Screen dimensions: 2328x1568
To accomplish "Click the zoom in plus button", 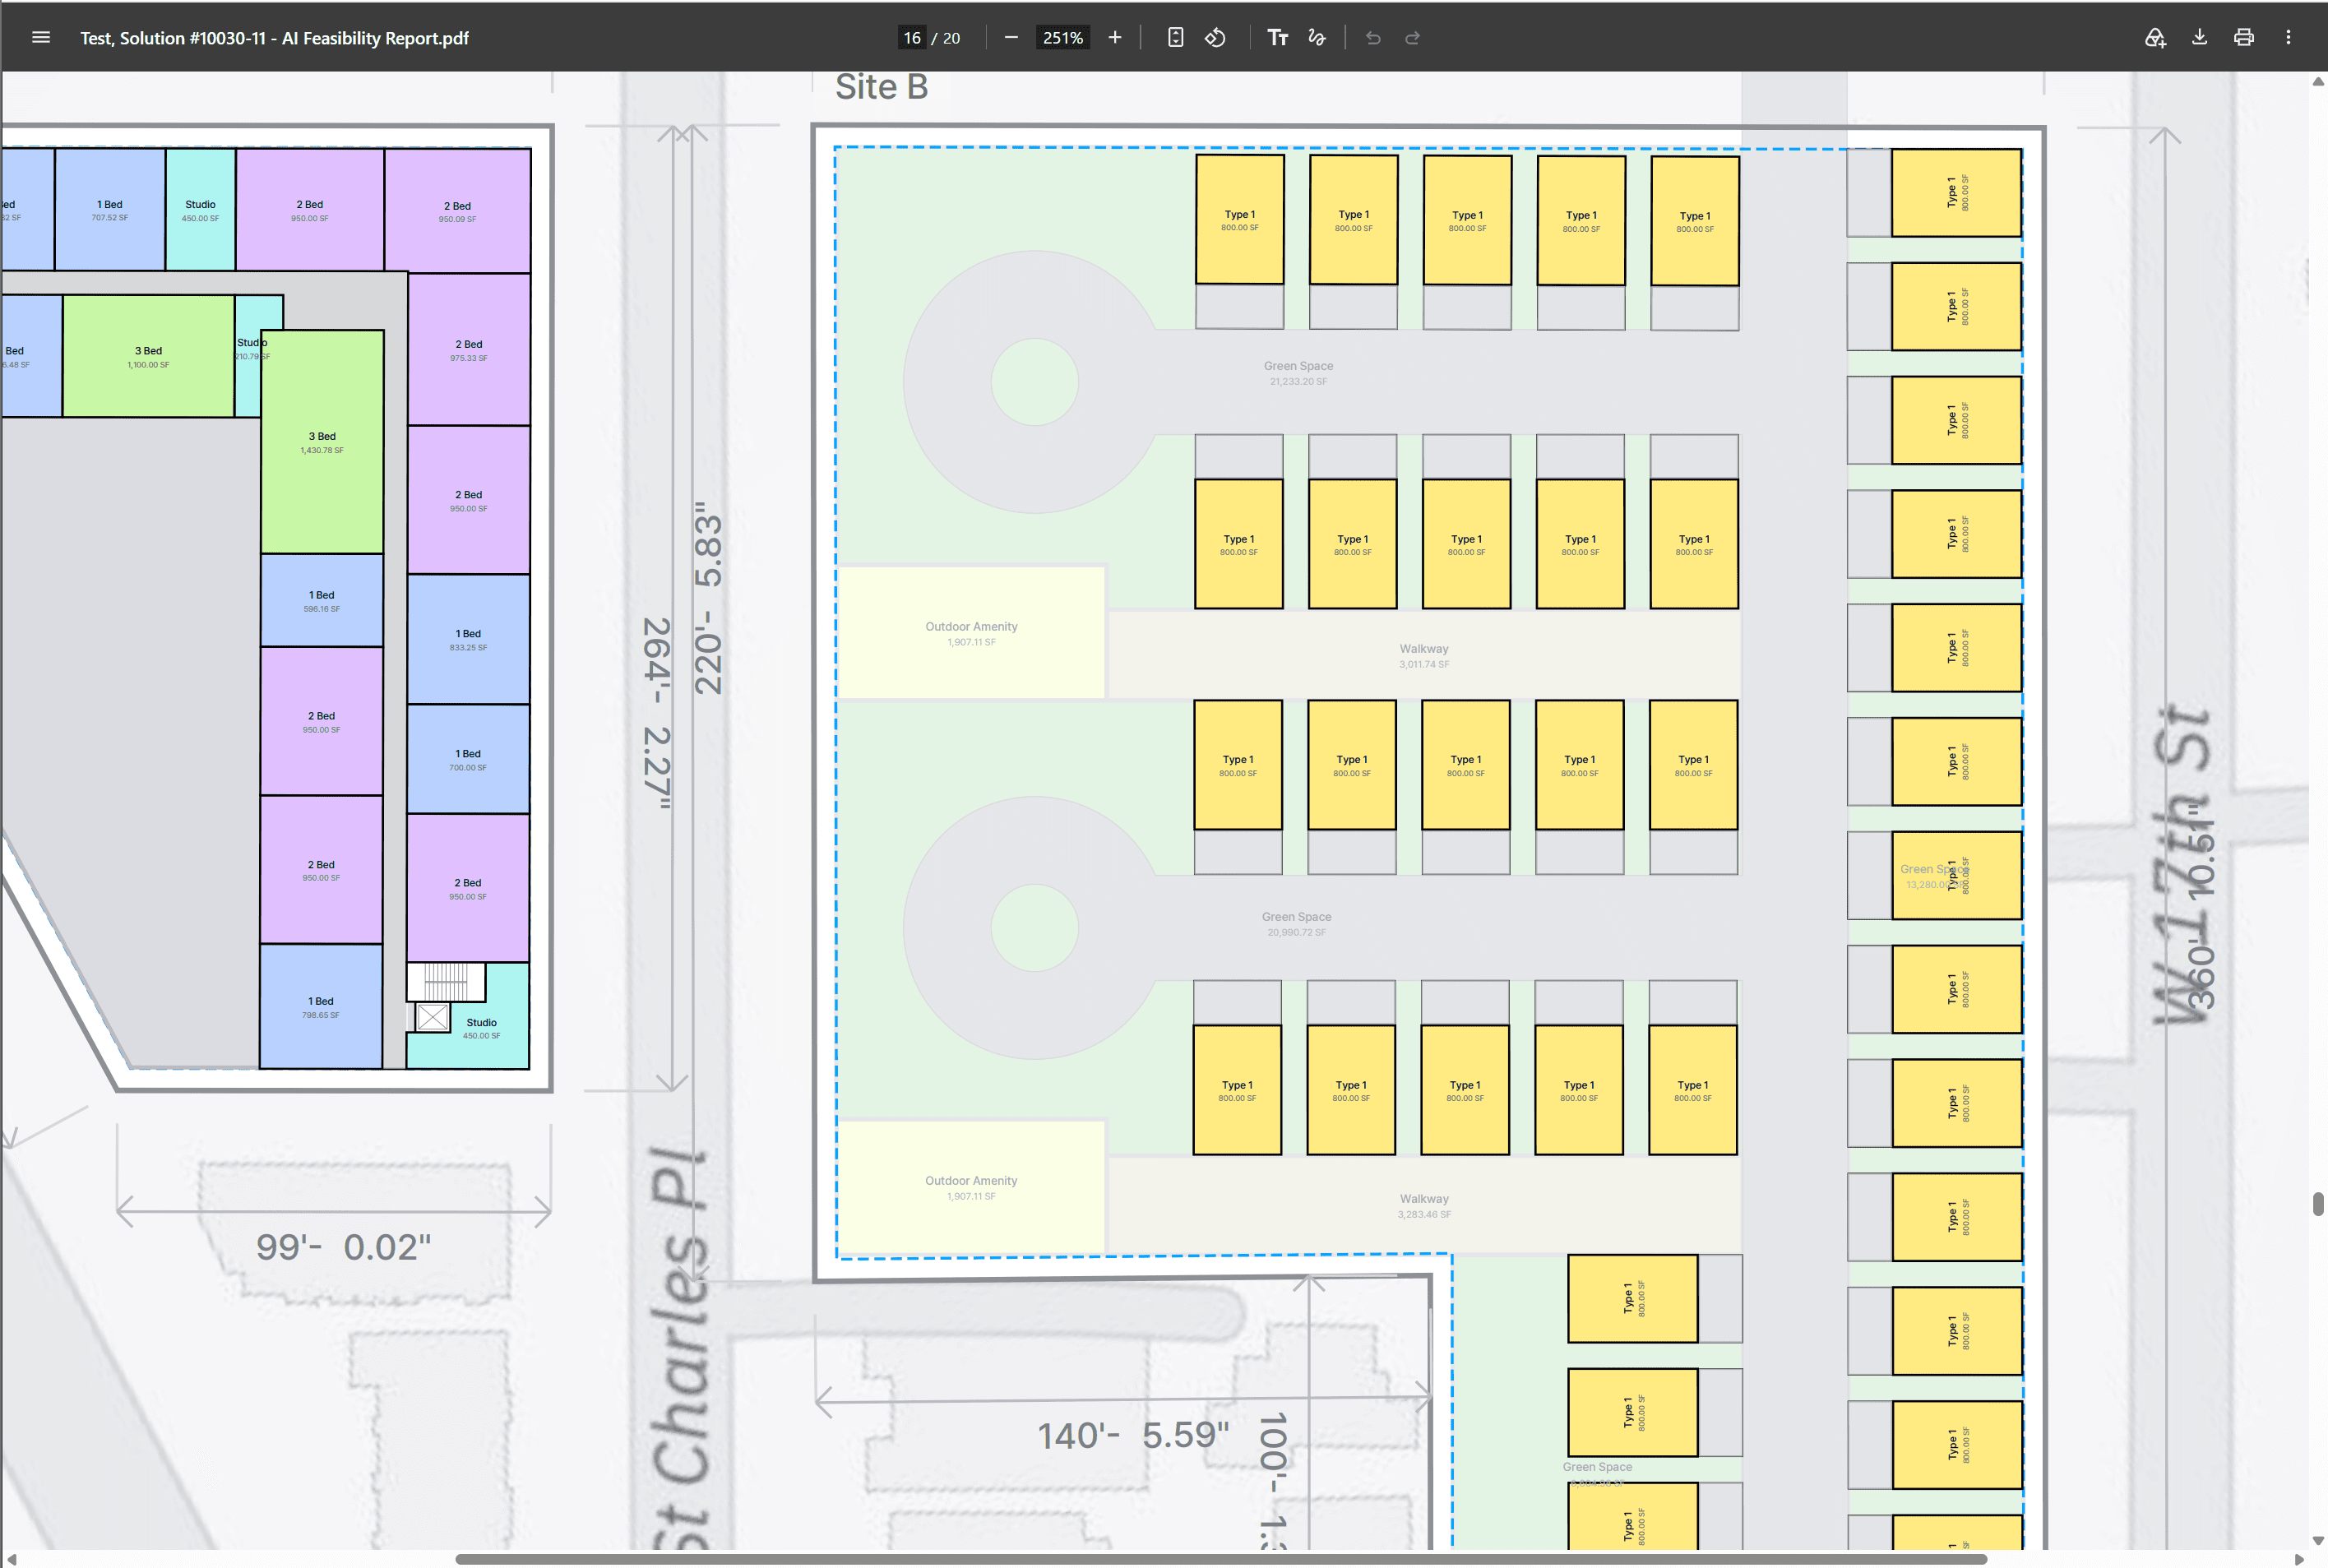I will coord(1115,38).
